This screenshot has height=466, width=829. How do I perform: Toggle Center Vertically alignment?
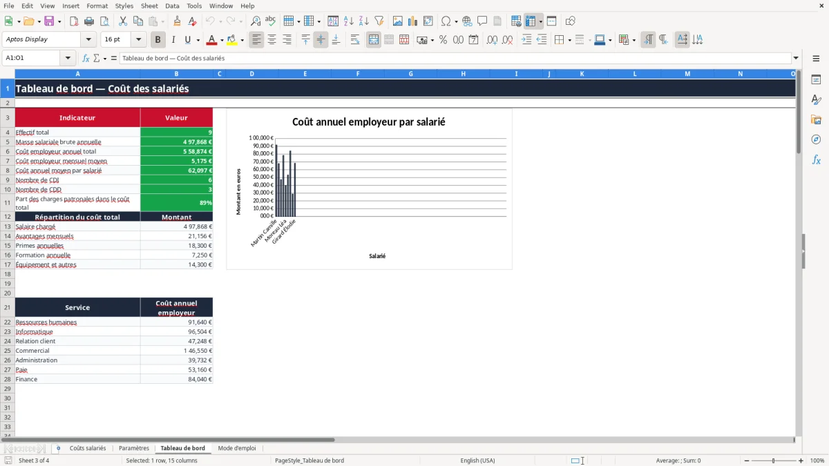click(x=321, y=40)
